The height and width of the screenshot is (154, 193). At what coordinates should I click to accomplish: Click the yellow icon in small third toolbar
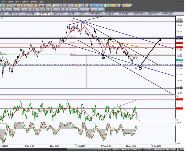pos(94,9)
